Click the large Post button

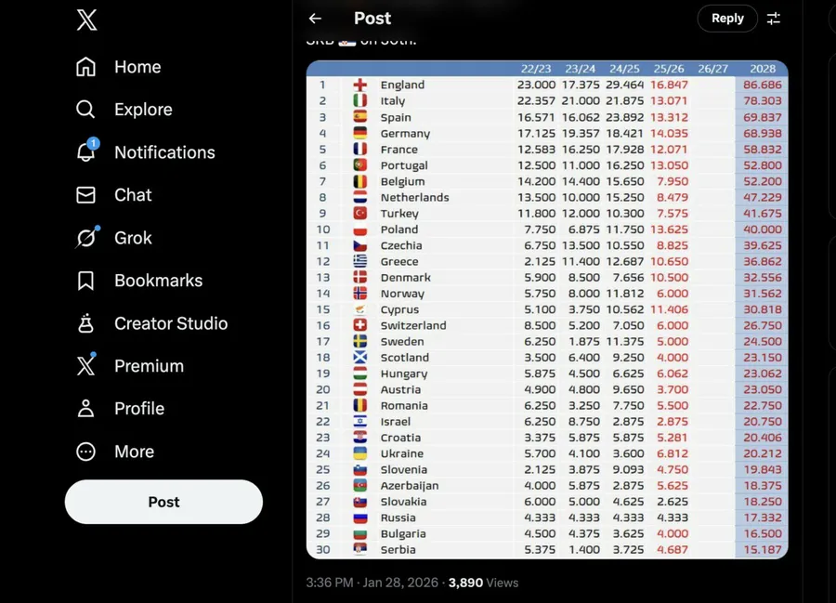tap(163, 502)
